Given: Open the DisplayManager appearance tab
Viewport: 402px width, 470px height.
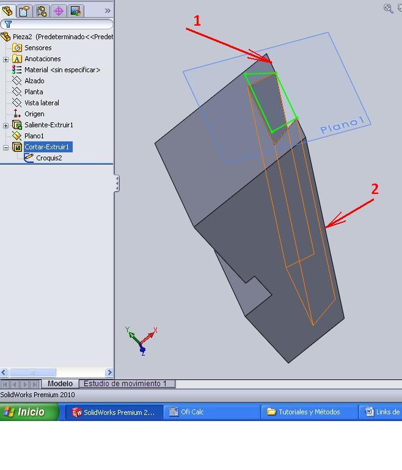Looking at the screenshot, I should [x=75, y=10].
